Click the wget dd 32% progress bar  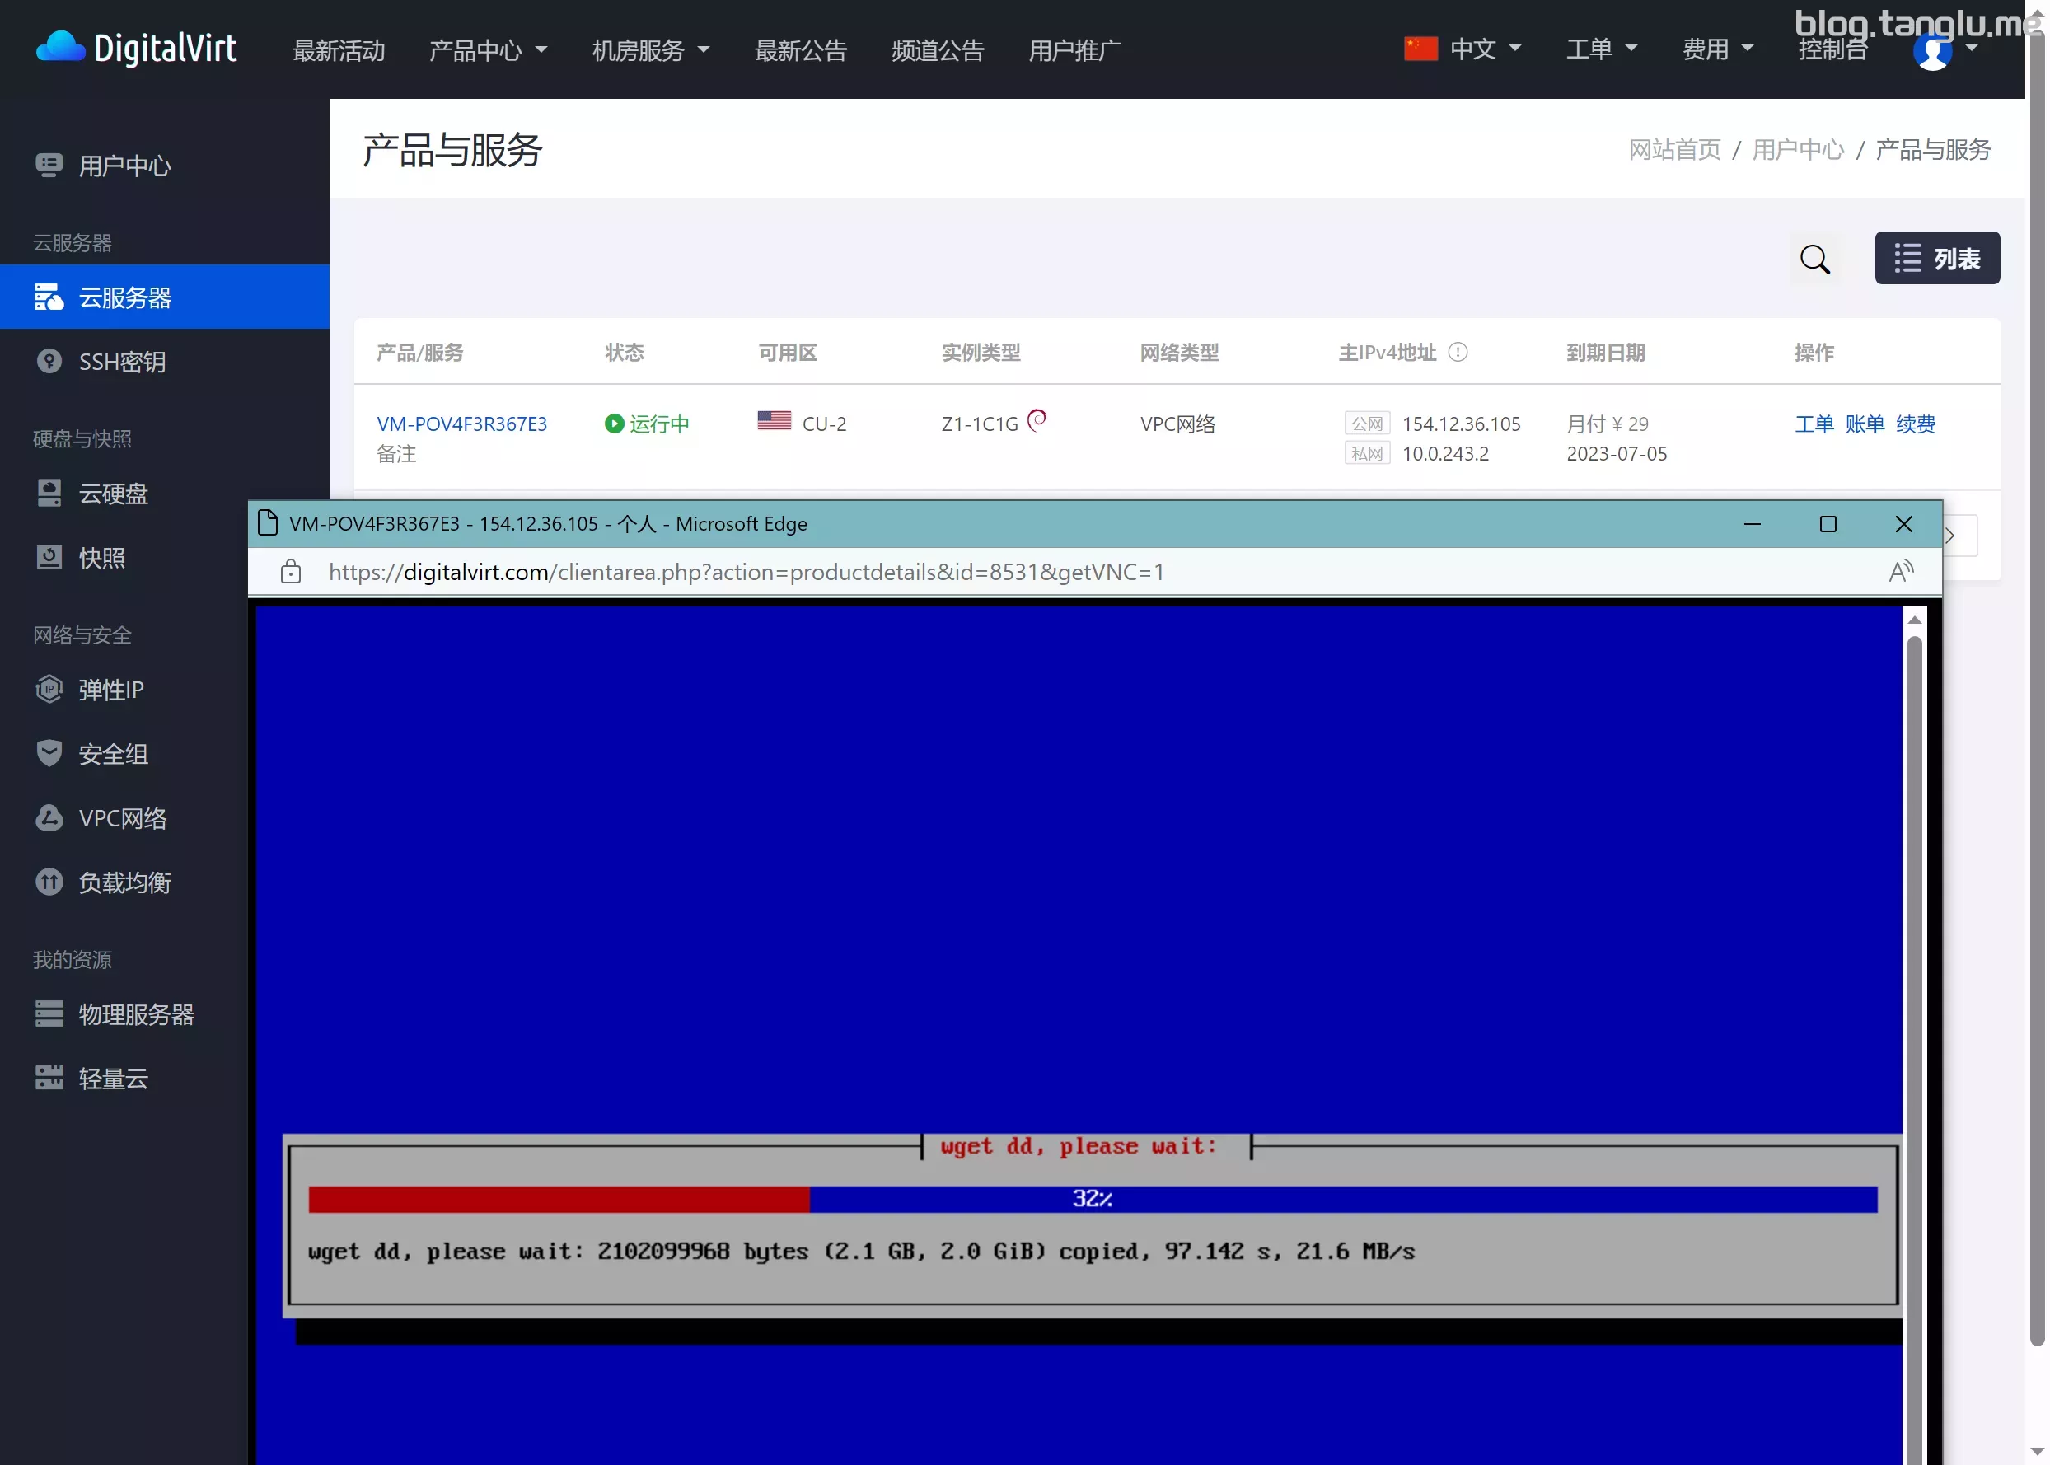coord(1091,1199)
